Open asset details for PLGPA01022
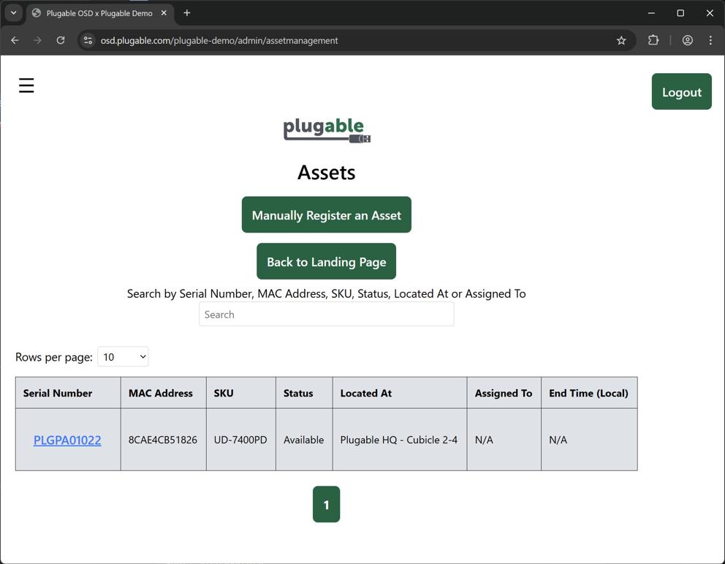The width and height of the screenshot is (725, 564). (x=67, y=440)
